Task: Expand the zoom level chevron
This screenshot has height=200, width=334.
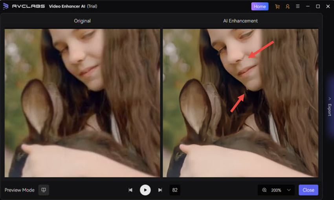Action: (289, 190)
